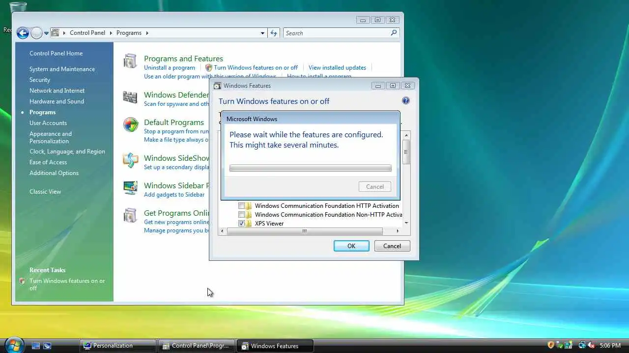The width and height of the screenshot is (629, 353).
Task: Open the Programs and Features heading link
Action: 183,58
